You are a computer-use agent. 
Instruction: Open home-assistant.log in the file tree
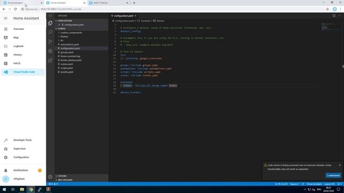(x=81, y=56)
